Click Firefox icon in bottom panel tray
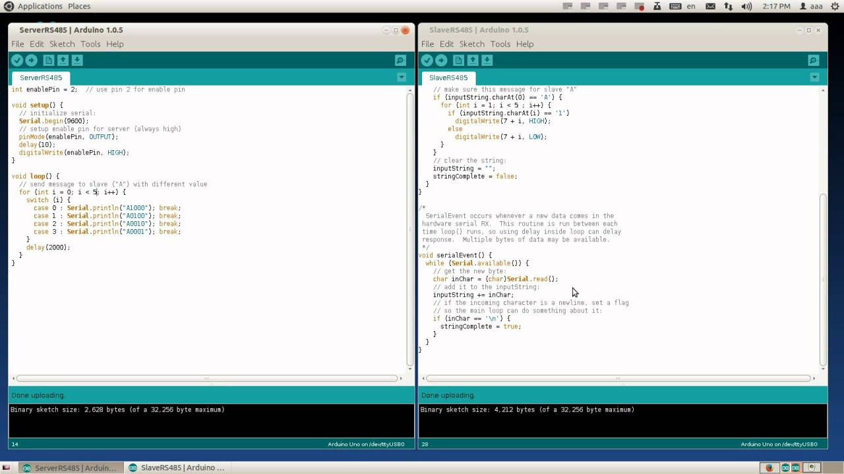This screenshot has height=474, width=844. pos(769,468)
